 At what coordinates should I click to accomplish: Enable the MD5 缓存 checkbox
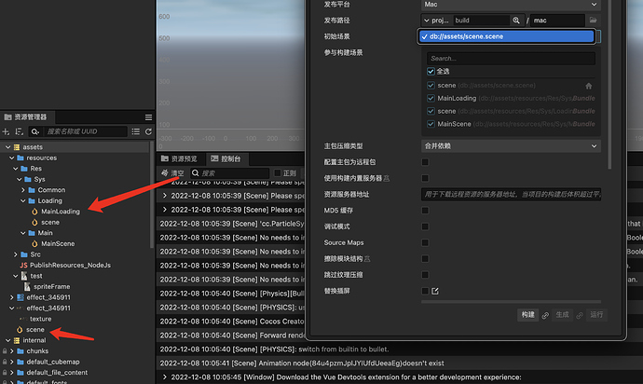[425, 211]
